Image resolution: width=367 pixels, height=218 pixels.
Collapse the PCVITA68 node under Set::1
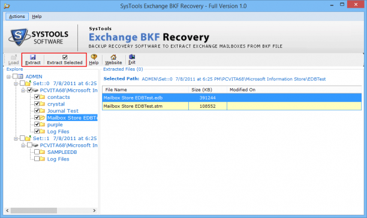(23, 146)
